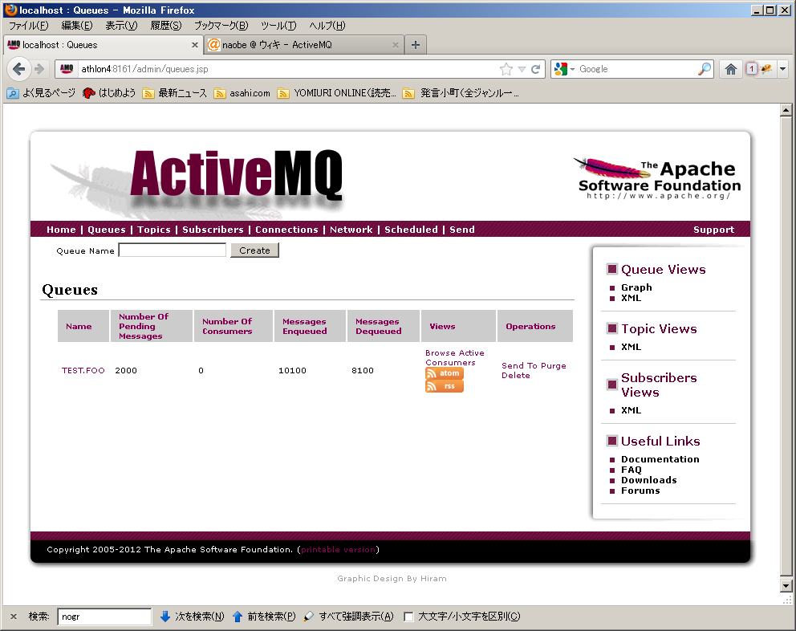Open the 編集(E) menu
This screenshot has width=796, height=631.
(77, 26)
